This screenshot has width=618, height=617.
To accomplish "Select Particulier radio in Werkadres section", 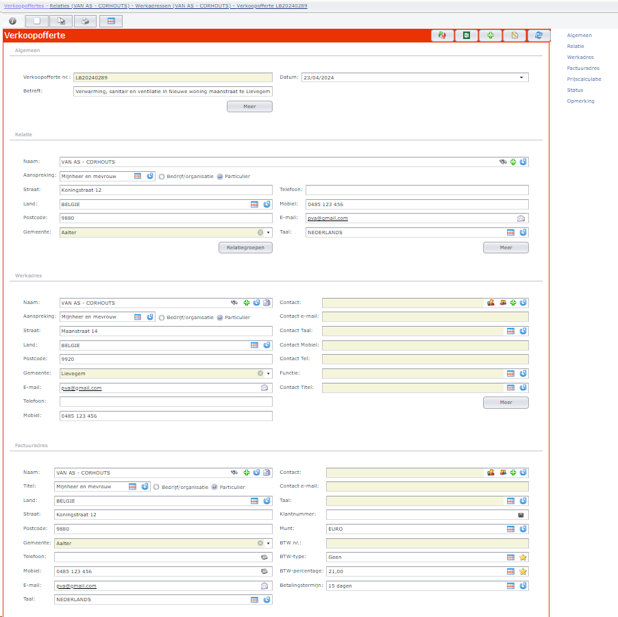I will (220, 318).
